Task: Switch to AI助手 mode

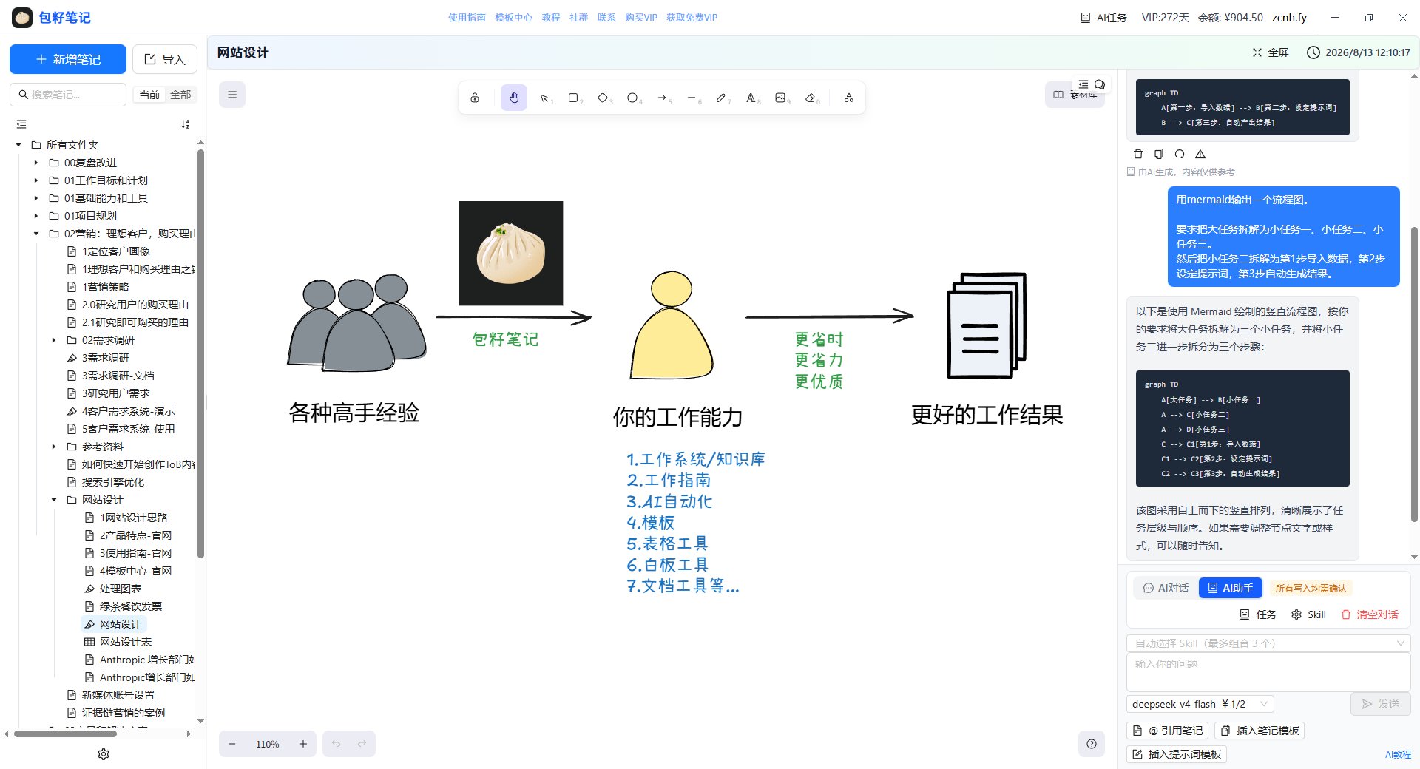Action: click(1231, 588)
